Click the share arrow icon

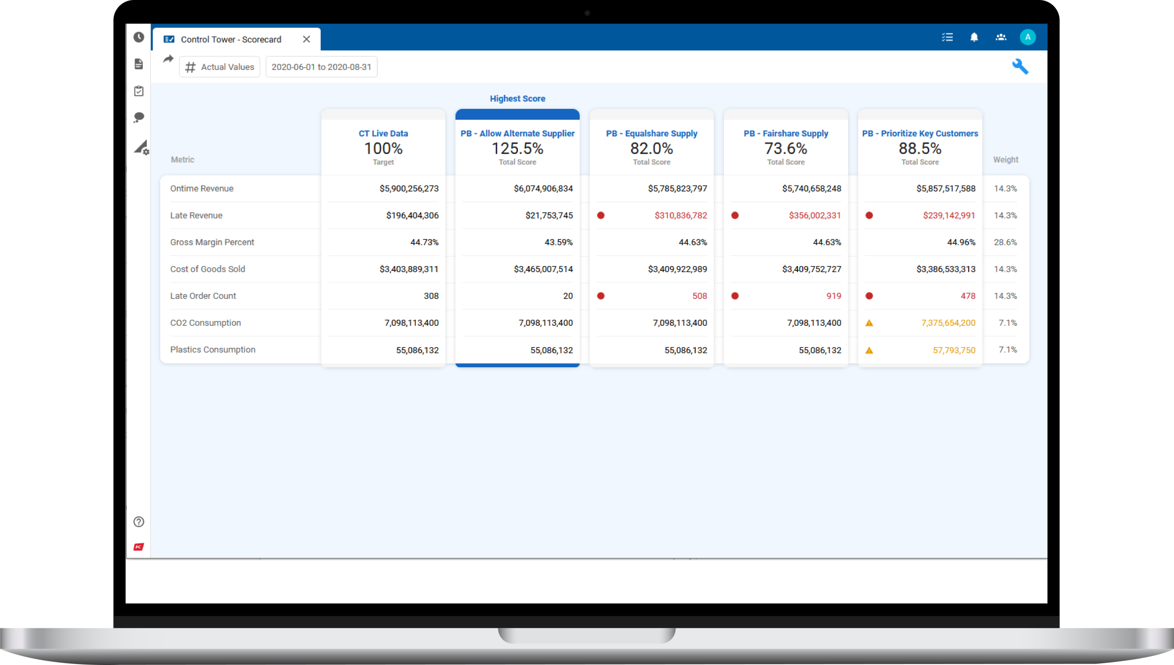(x=168, y=59)
